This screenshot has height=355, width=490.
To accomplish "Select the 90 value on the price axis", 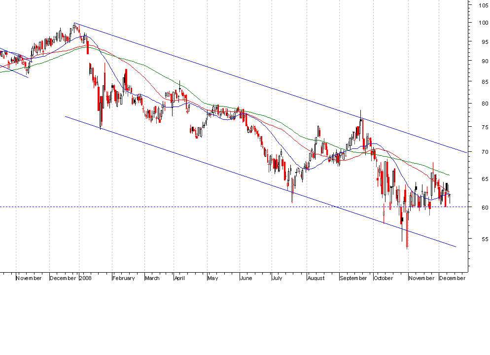I will (x=485, y=61).
